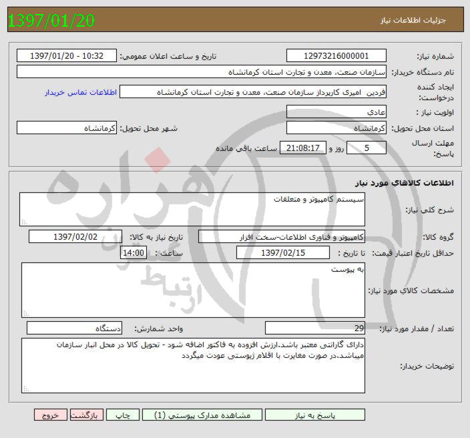Click the ساعت باقی مانده label

246,148
